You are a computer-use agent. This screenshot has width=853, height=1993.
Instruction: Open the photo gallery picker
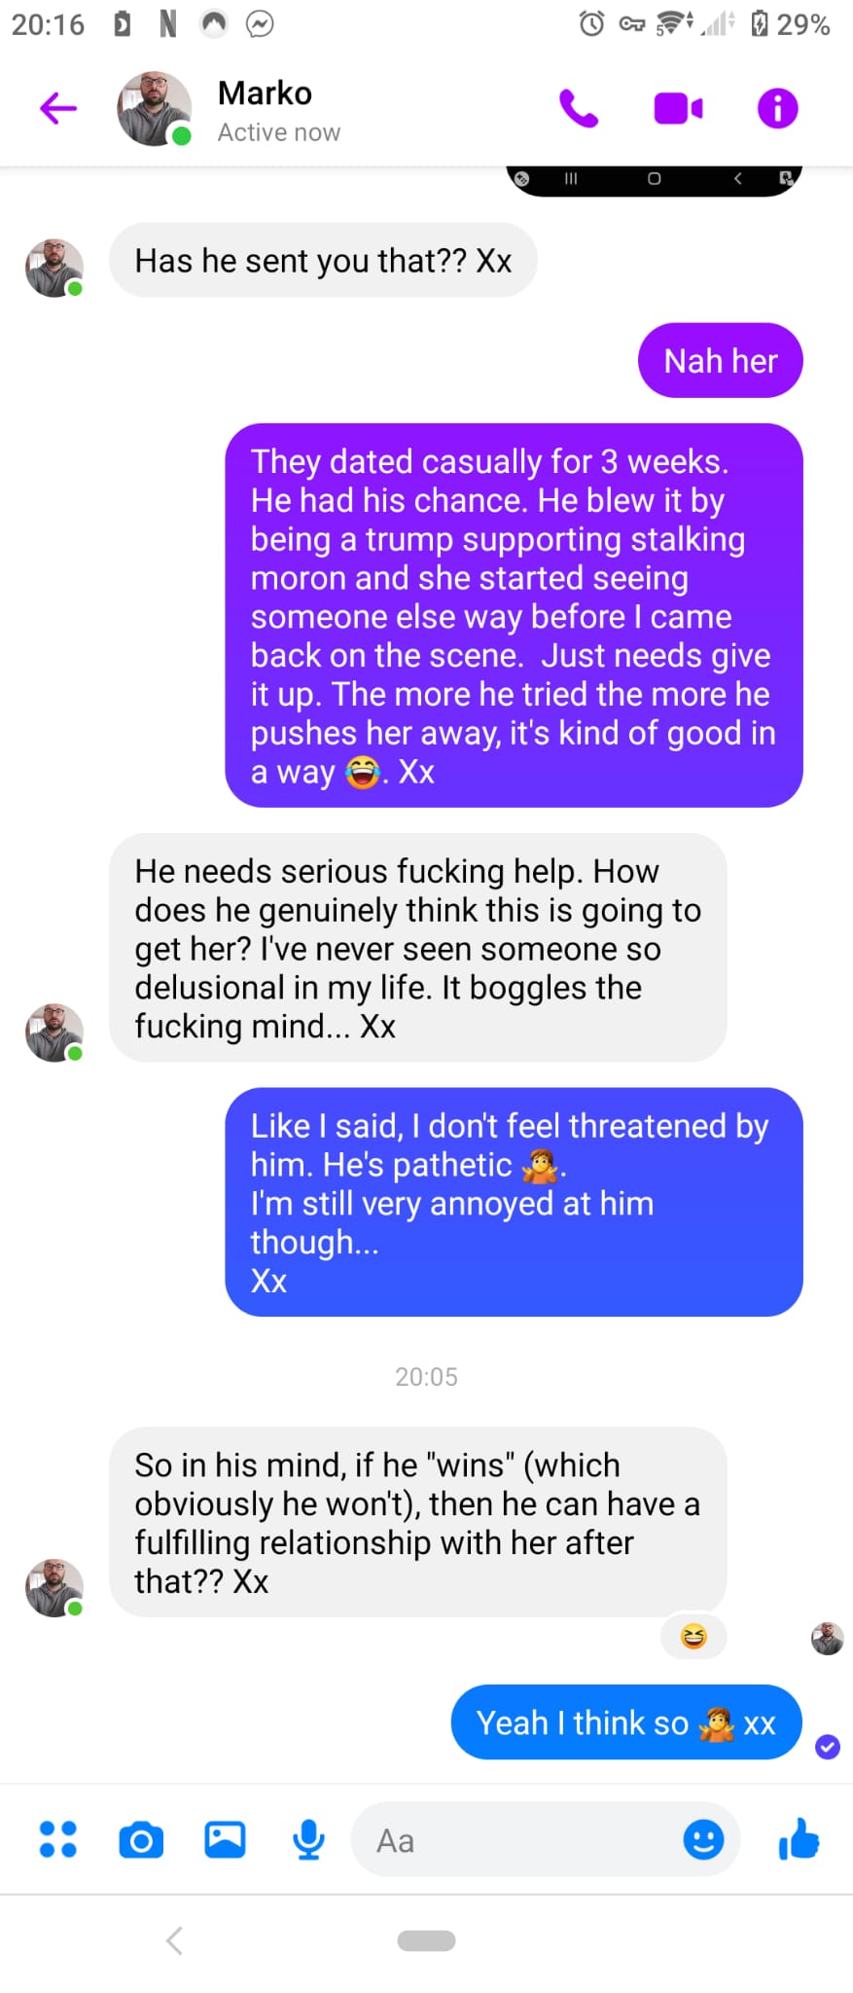[x=225, y=1839]
